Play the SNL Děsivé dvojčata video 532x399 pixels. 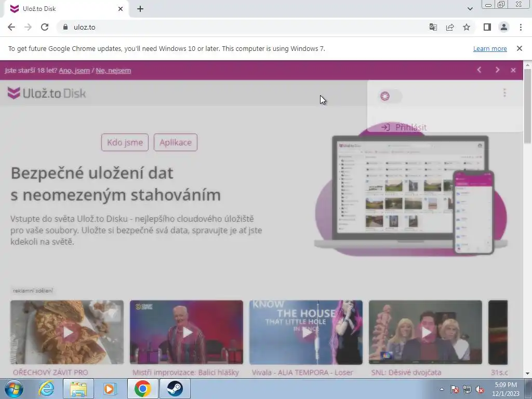tap(425, 332)
